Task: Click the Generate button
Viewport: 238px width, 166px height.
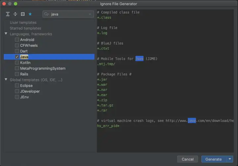Action: pyautogui.click(x=214, y=159)
